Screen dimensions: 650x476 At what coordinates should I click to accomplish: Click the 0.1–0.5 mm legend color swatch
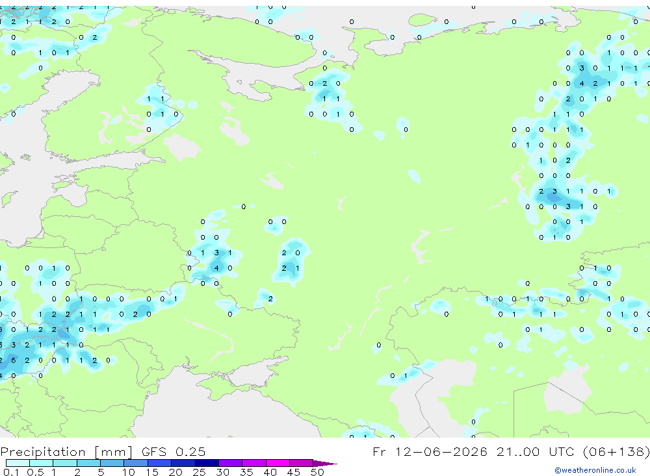18,463
